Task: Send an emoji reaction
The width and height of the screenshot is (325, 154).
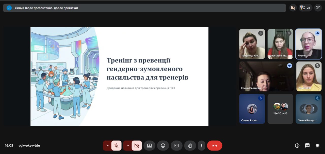Action: pyautogui.click(x=163, y=146)
